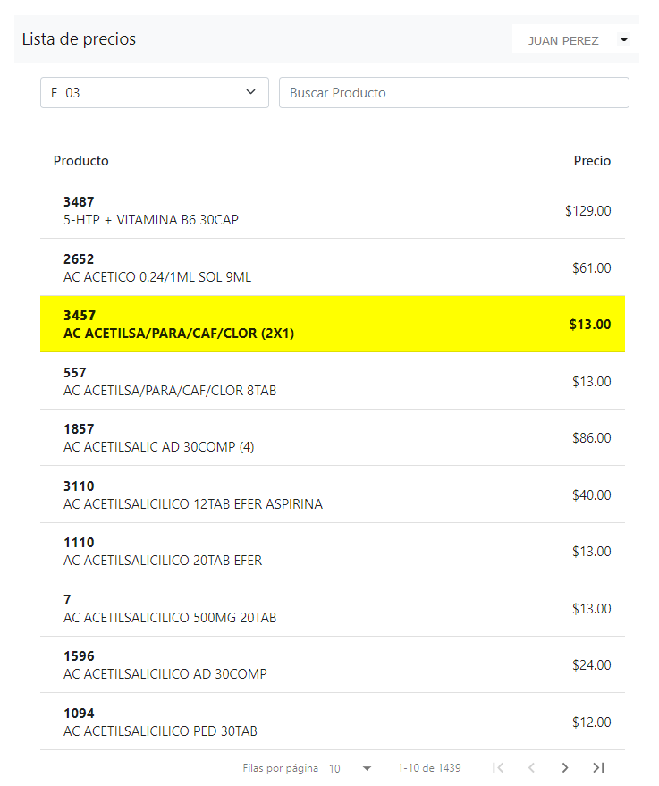Click the Precio column header

(x=592, y=161)
